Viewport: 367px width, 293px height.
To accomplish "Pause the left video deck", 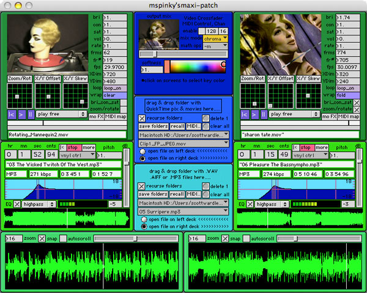I will coord(31,114).
